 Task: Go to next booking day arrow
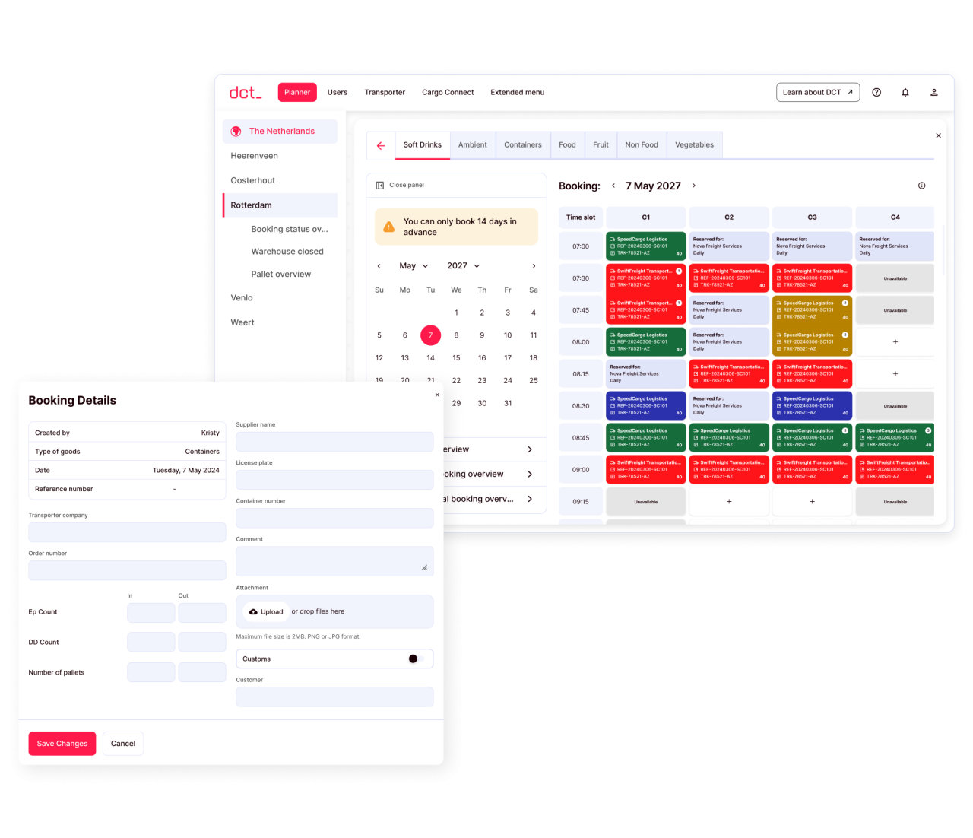694,186
